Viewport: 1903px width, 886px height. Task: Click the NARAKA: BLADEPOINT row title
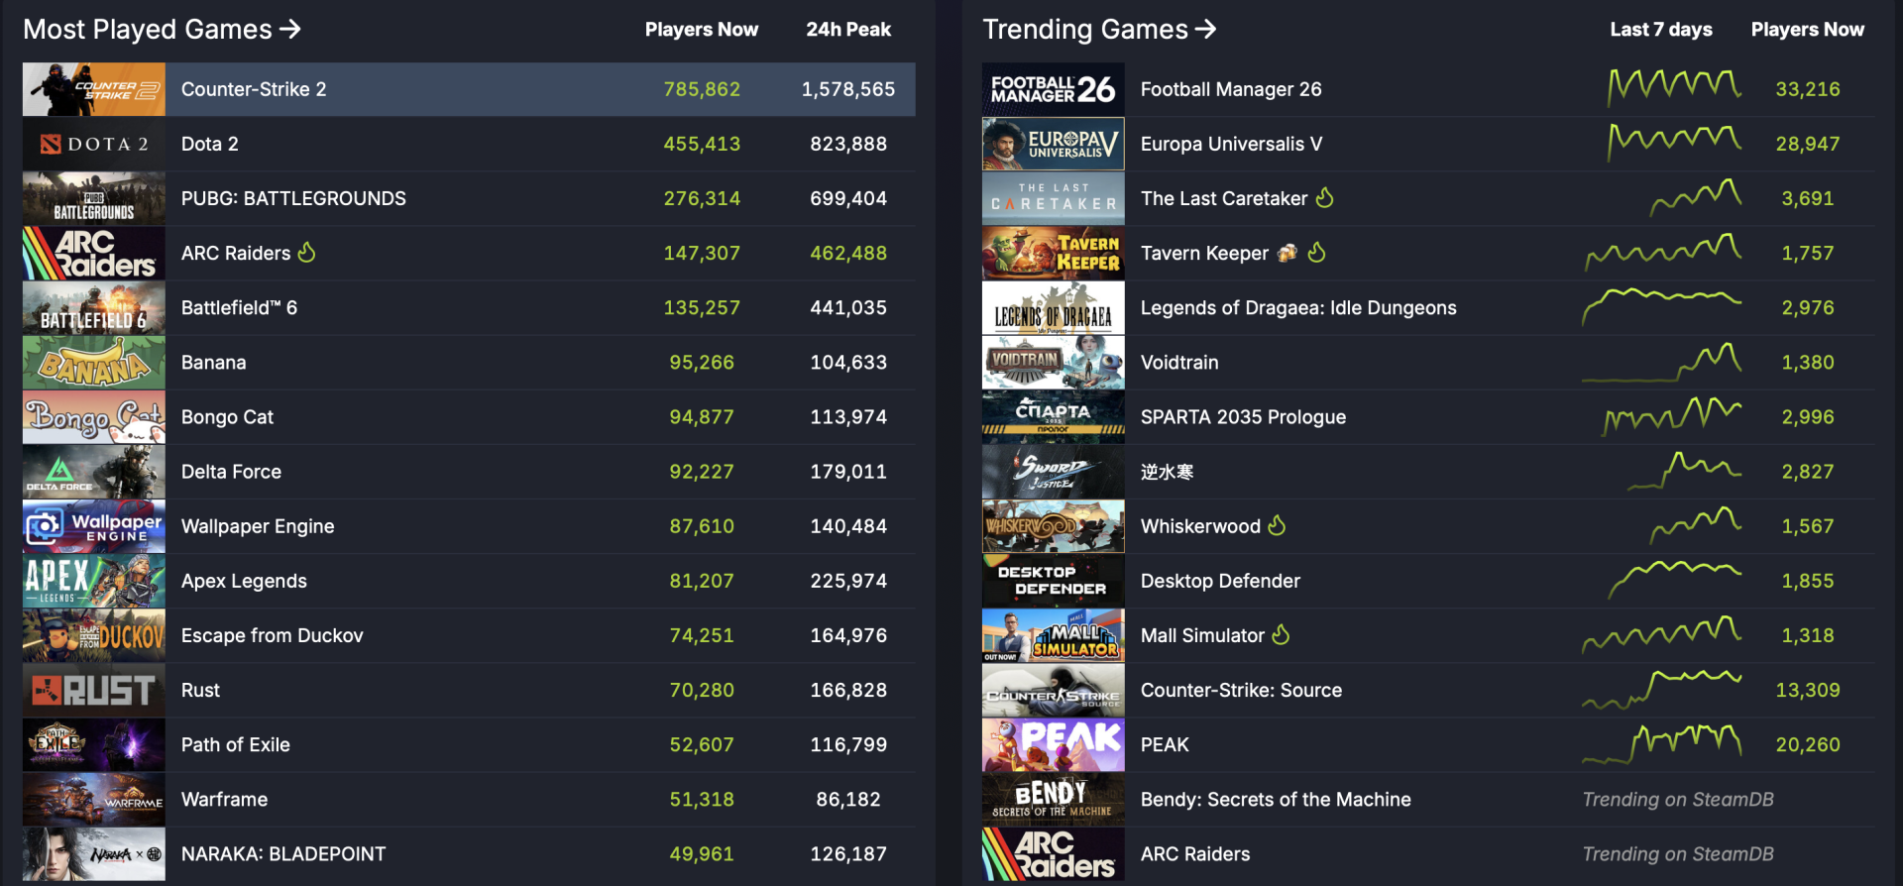click(x=283, y=853)
